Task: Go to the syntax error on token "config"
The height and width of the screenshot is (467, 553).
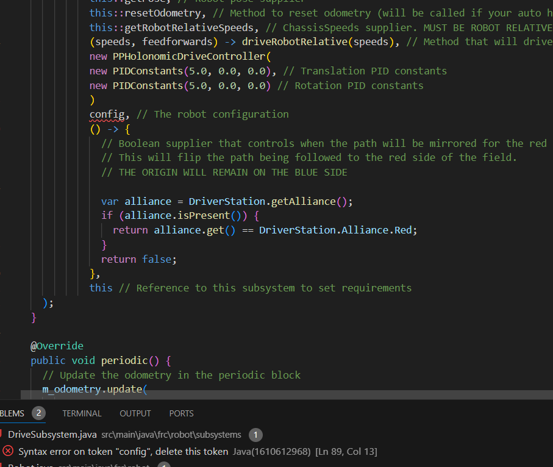Action: tap(123, 452)
